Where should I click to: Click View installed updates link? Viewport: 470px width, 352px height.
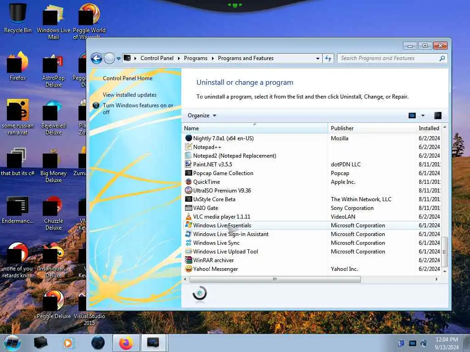pyautogui.click(x=129, y=95)
